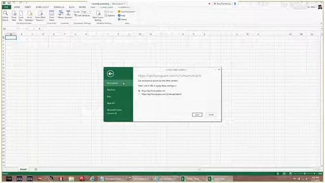Open Power Query Options

click(110, 16)
